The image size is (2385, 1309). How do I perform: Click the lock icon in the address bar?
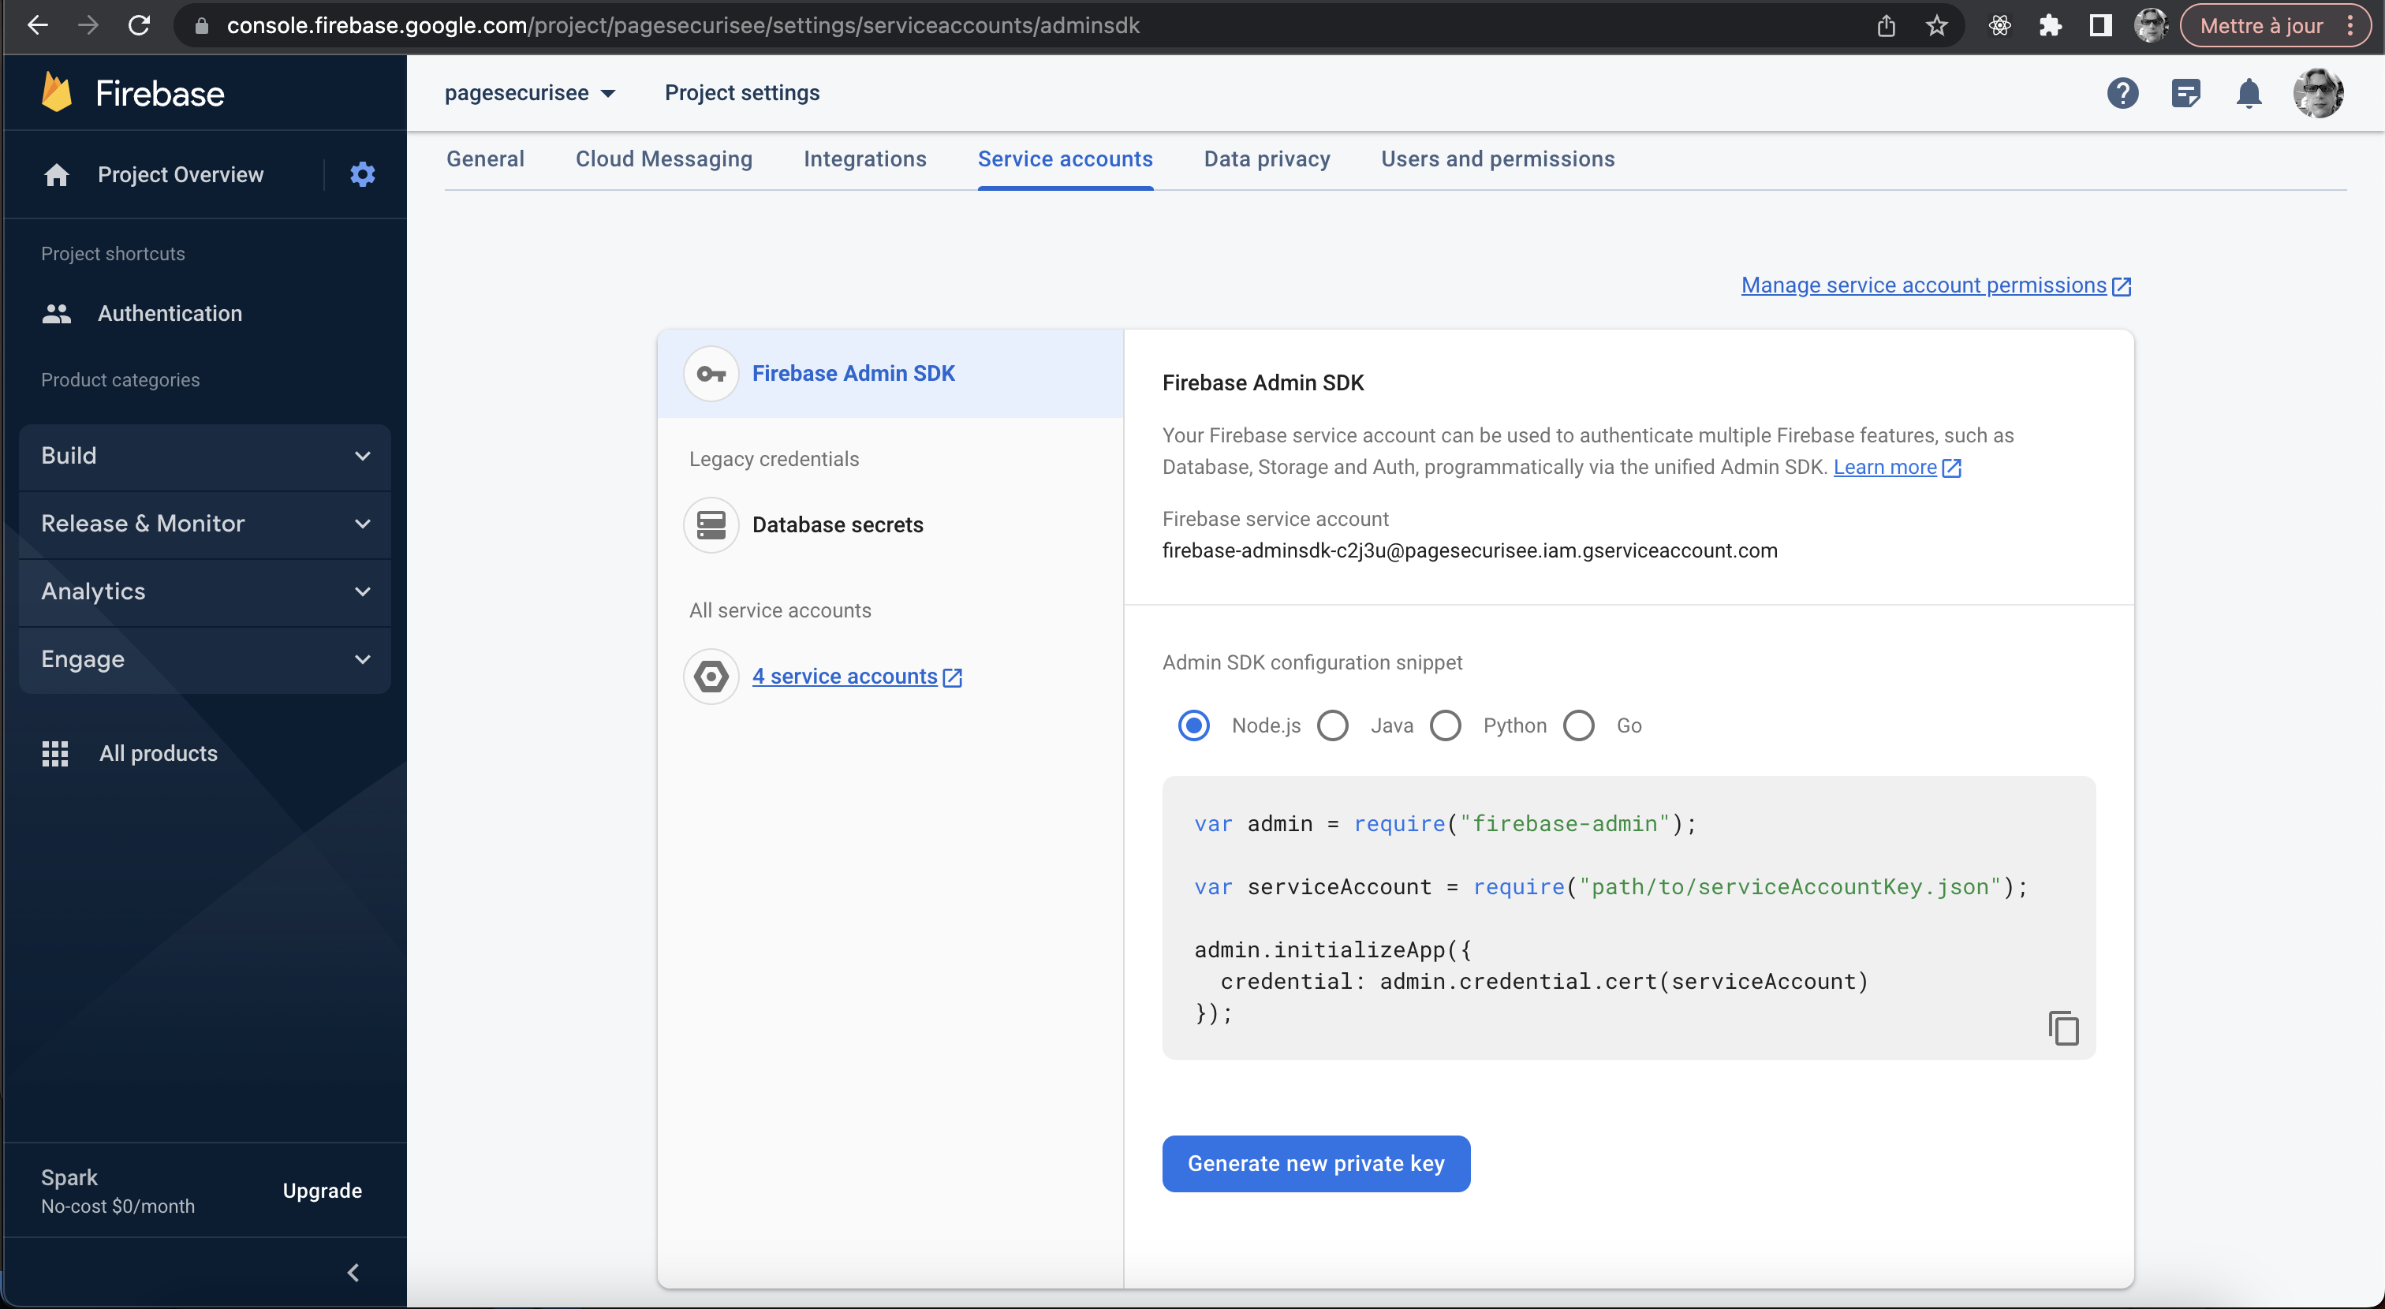(x=202, y=26)
